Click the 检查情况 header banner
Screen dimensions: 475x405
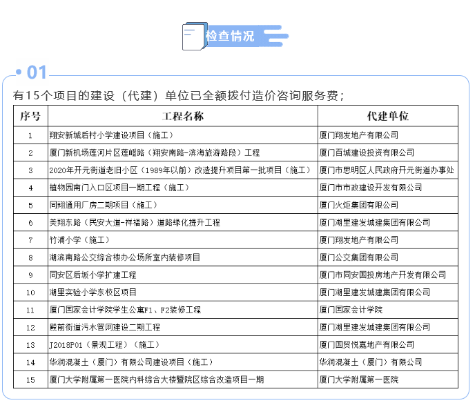pos(235,36)
